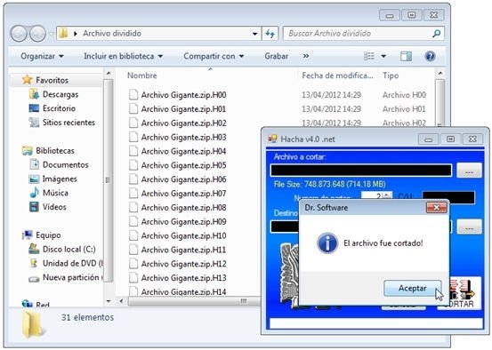Select file Archivo Gigante.zip.H02
The width and height of the screenshot is (492, 350).
click(183, 123)
